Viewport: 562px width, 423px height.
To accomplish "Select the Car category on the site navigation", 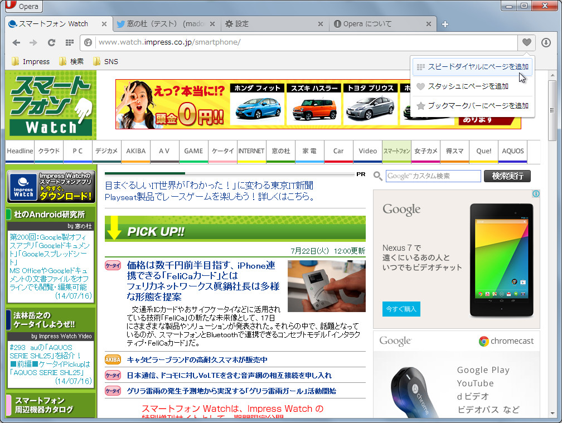I will 338,151.
